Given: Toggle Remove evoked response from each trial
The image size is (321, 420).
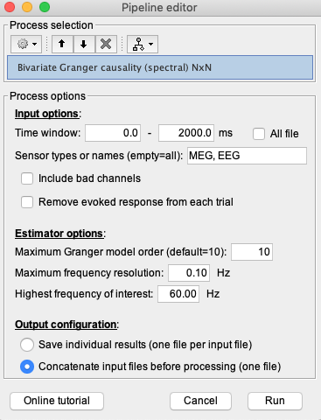Looking at the screenshot, I should click(27, 202).
